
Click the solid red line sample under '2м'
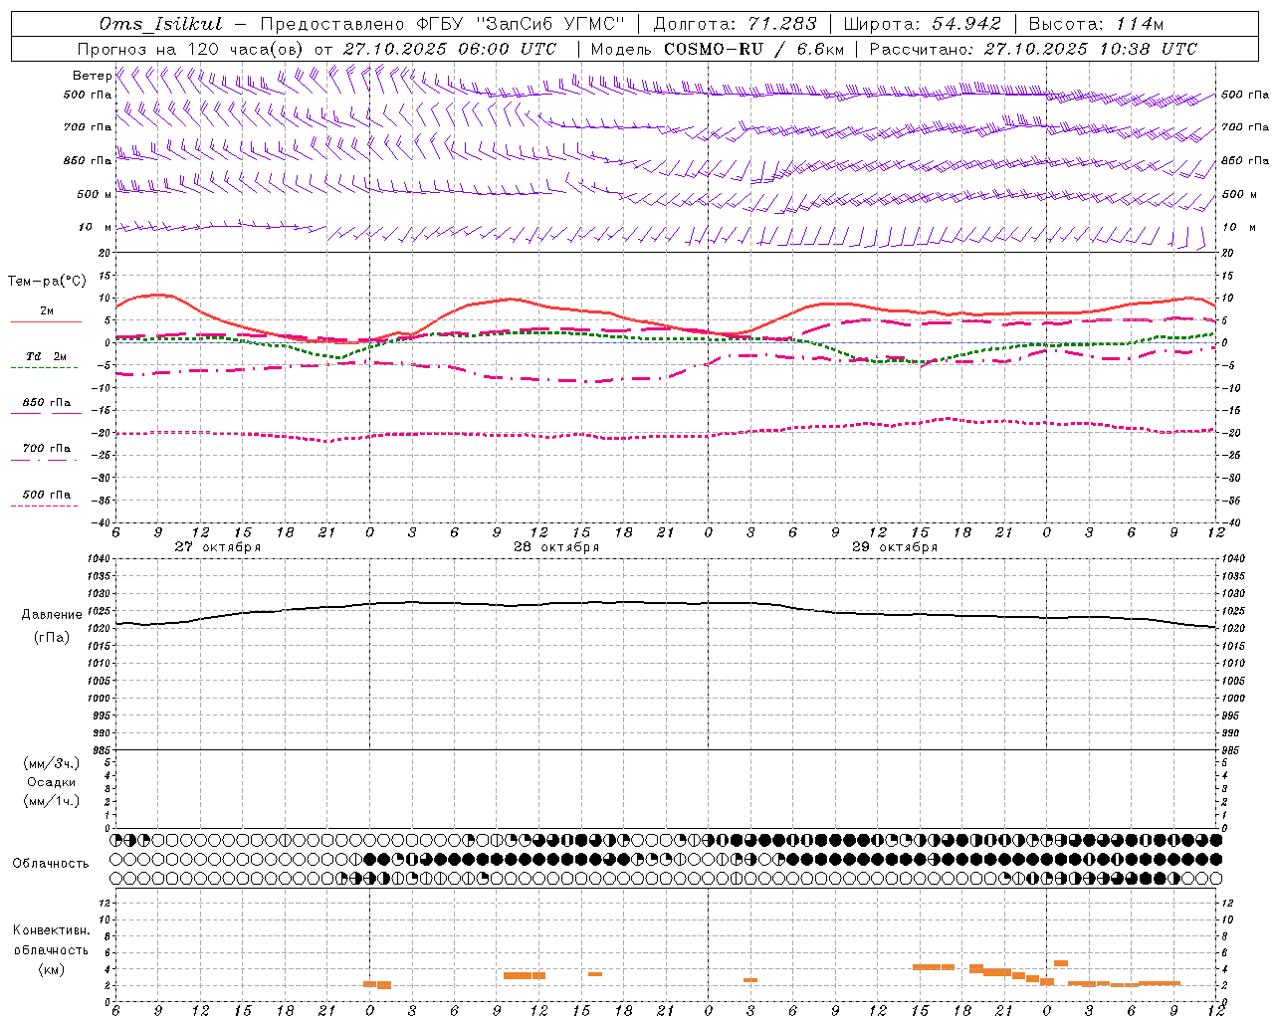46,321
